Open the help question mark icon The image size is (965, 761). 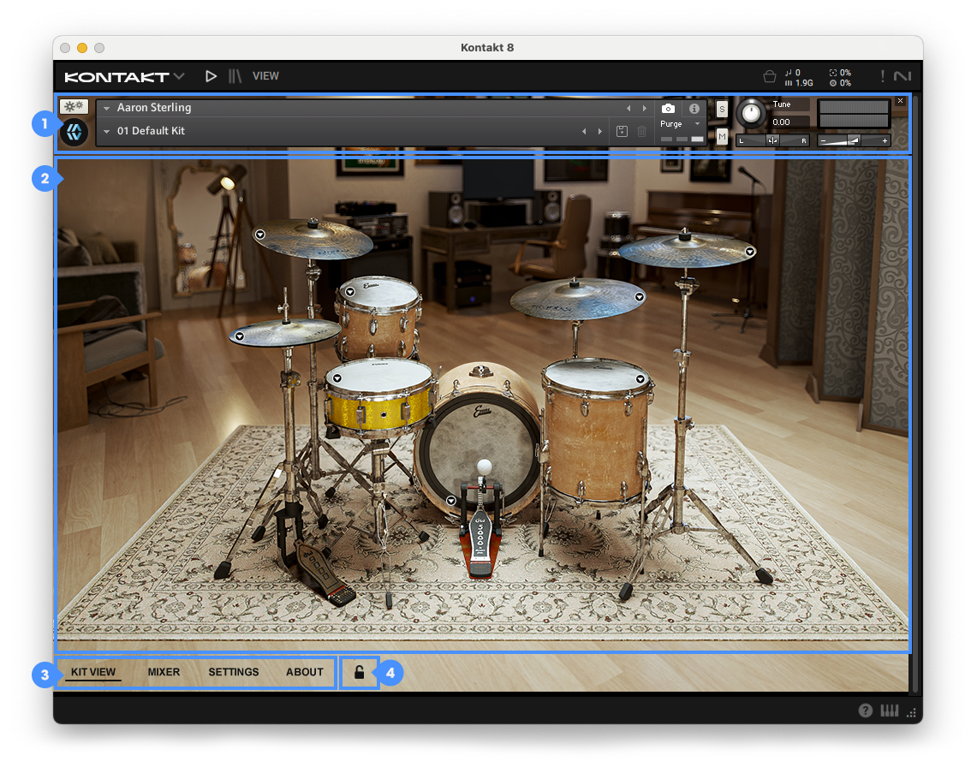(866, 710)
